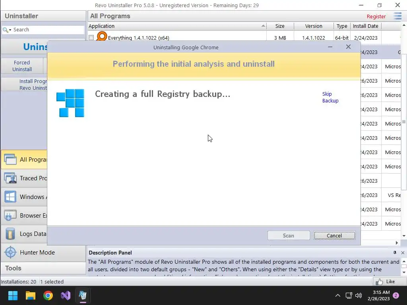Click the 1 selected status entry
The height and width of the screenshot is (305, 407).
click(x=52, y=282)
